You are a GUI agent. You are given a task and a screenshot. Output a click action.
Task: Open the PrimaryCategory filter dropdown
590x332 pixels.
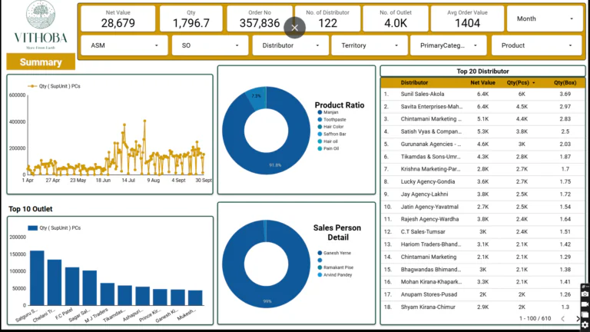pyautogui.click(x=448, y=45)
